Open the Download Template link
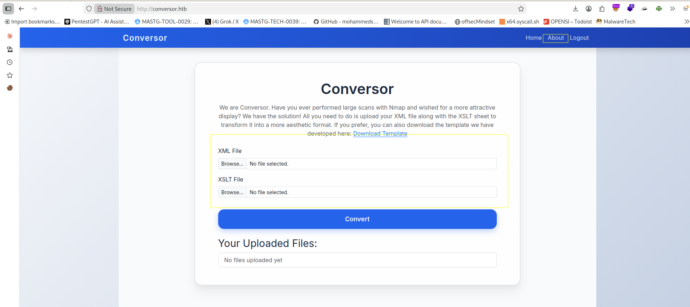The image size is (690, 307). pyautogui.click(x=380, y=133)
